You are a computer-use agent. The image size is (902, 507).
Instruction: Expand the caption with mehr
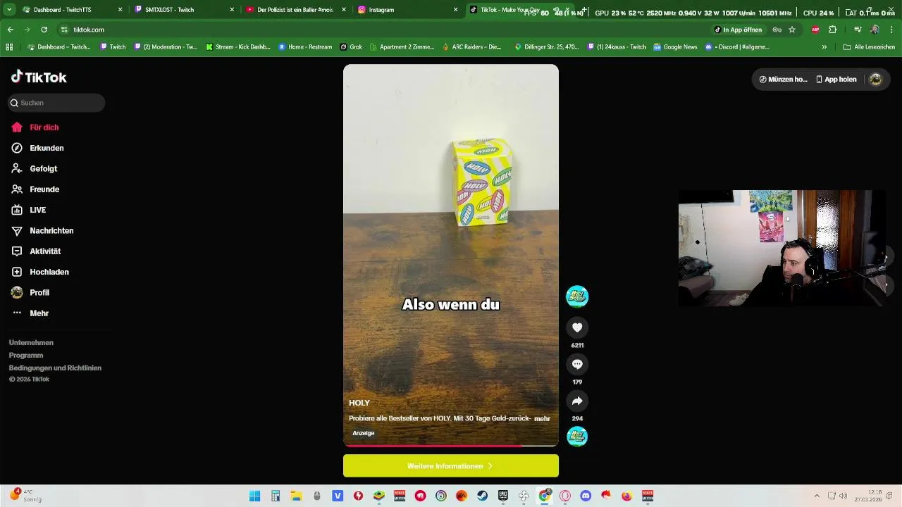point(542,418)
